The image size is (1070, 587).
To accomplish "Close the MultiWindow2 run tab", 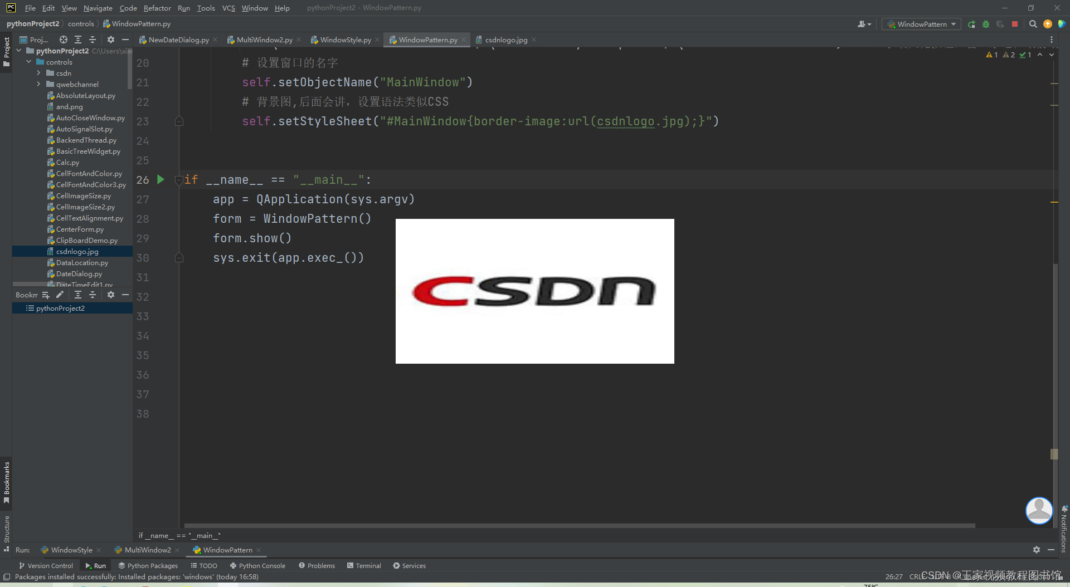I will tap(177, 550).
